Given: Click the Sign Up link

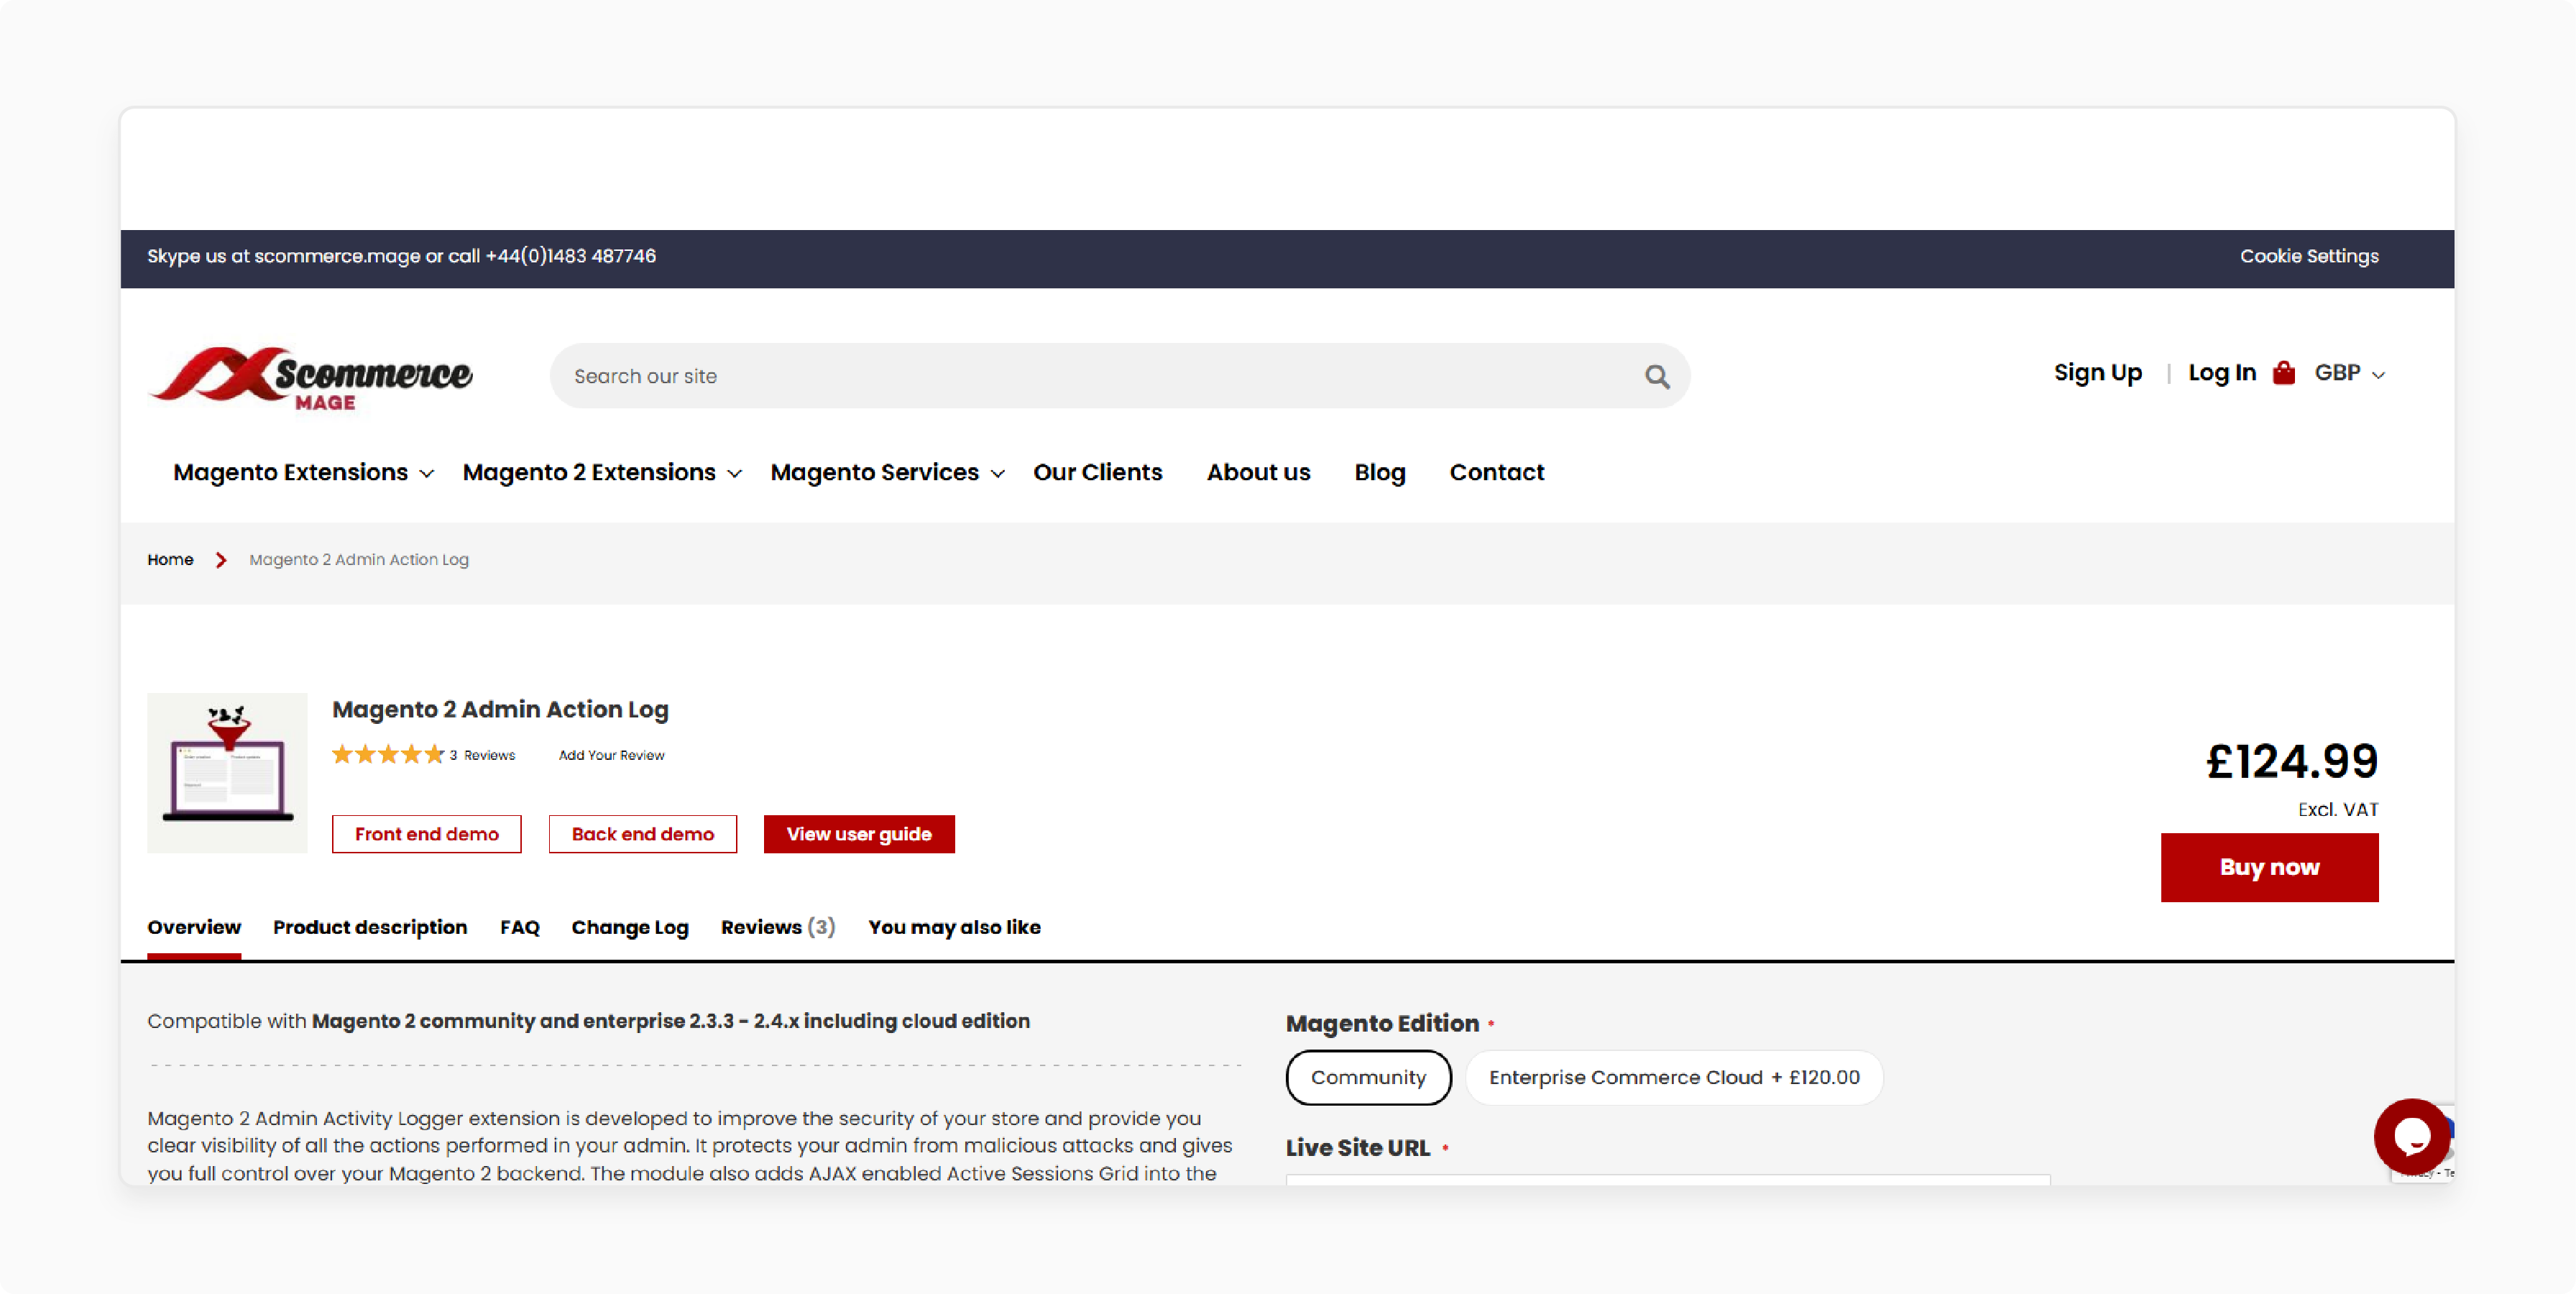Looking at the screenshot, I should pyautogui.click(x=2098, y=373).
